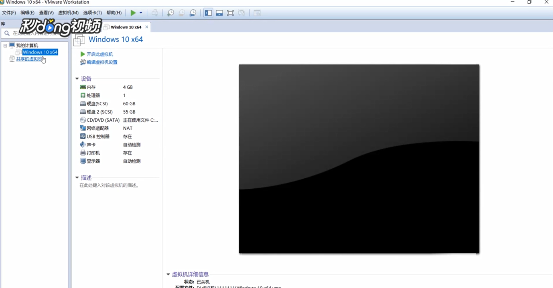This screenshot has width=553, height=288.
Task: Close the Windows 10 x64 tab
Action: click(x=147, y=27)
